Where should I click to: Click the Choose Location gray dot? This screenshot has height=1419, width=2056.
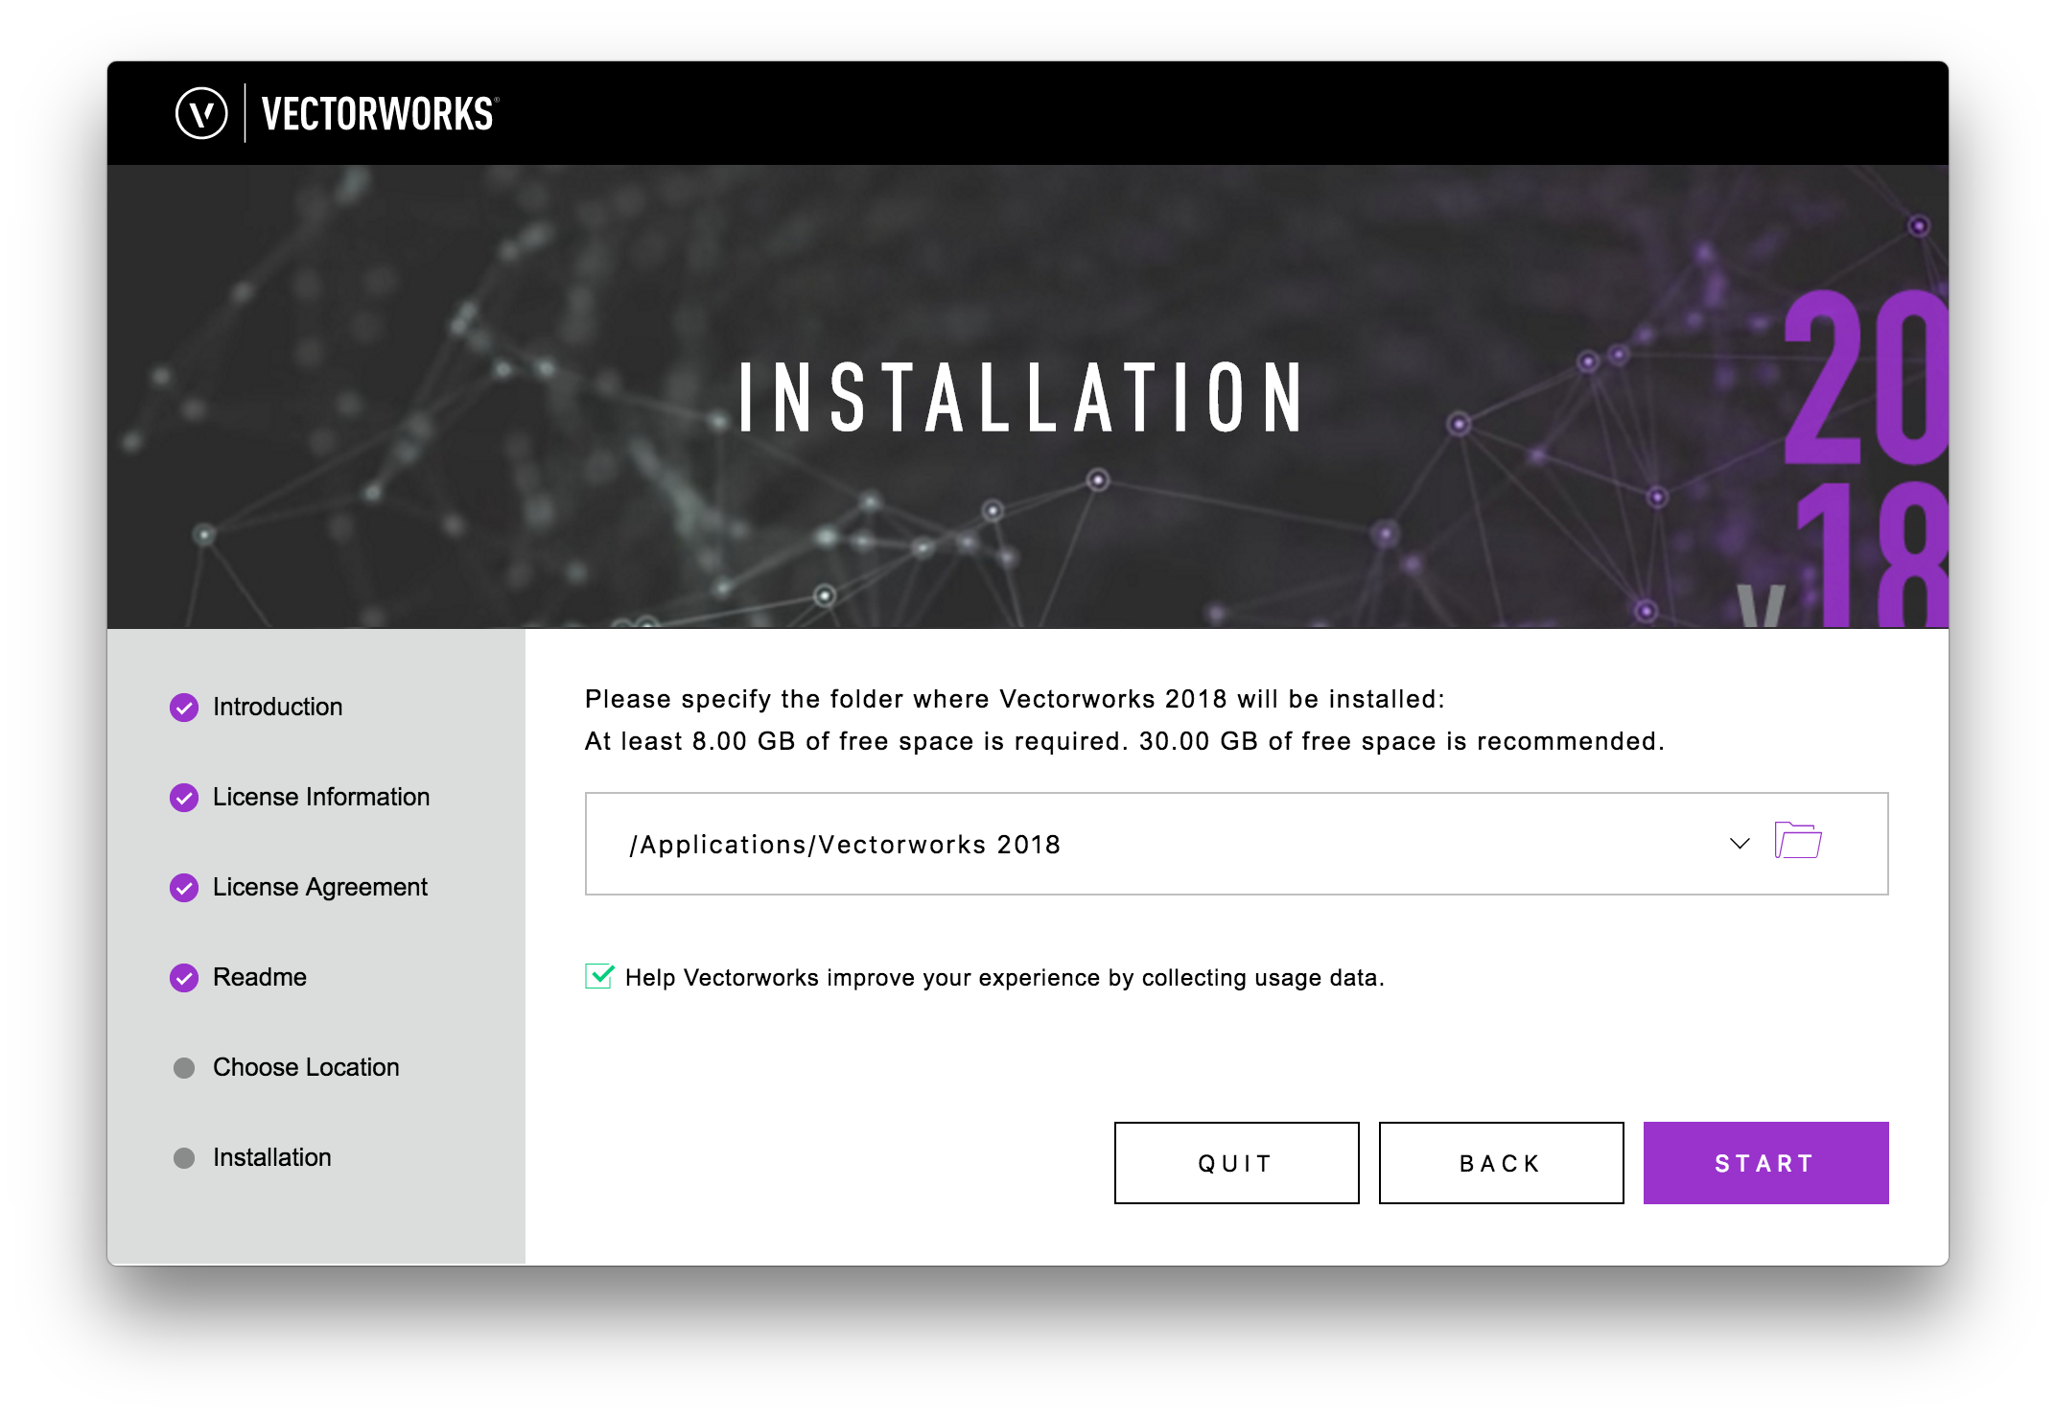[x=184, y=1068]
